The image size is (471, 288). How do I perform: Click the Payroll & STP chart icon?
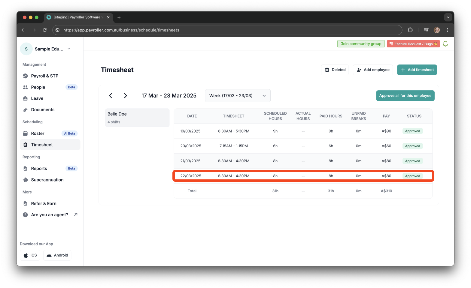tap(25, 76)
